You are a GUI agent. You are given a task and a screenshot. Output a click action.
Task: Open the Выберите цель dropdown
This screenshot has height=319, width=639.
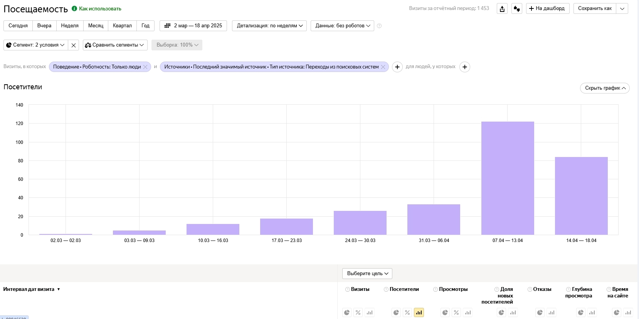coord(367,274)
